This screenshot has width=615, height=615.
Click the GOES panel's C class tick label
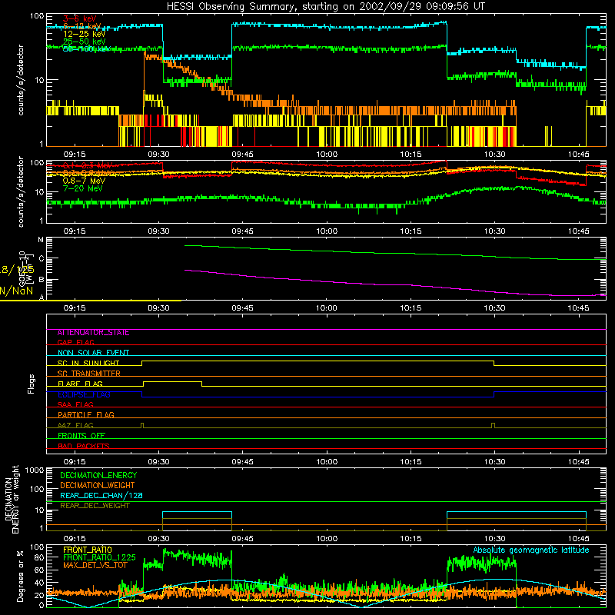click(41, 258)
